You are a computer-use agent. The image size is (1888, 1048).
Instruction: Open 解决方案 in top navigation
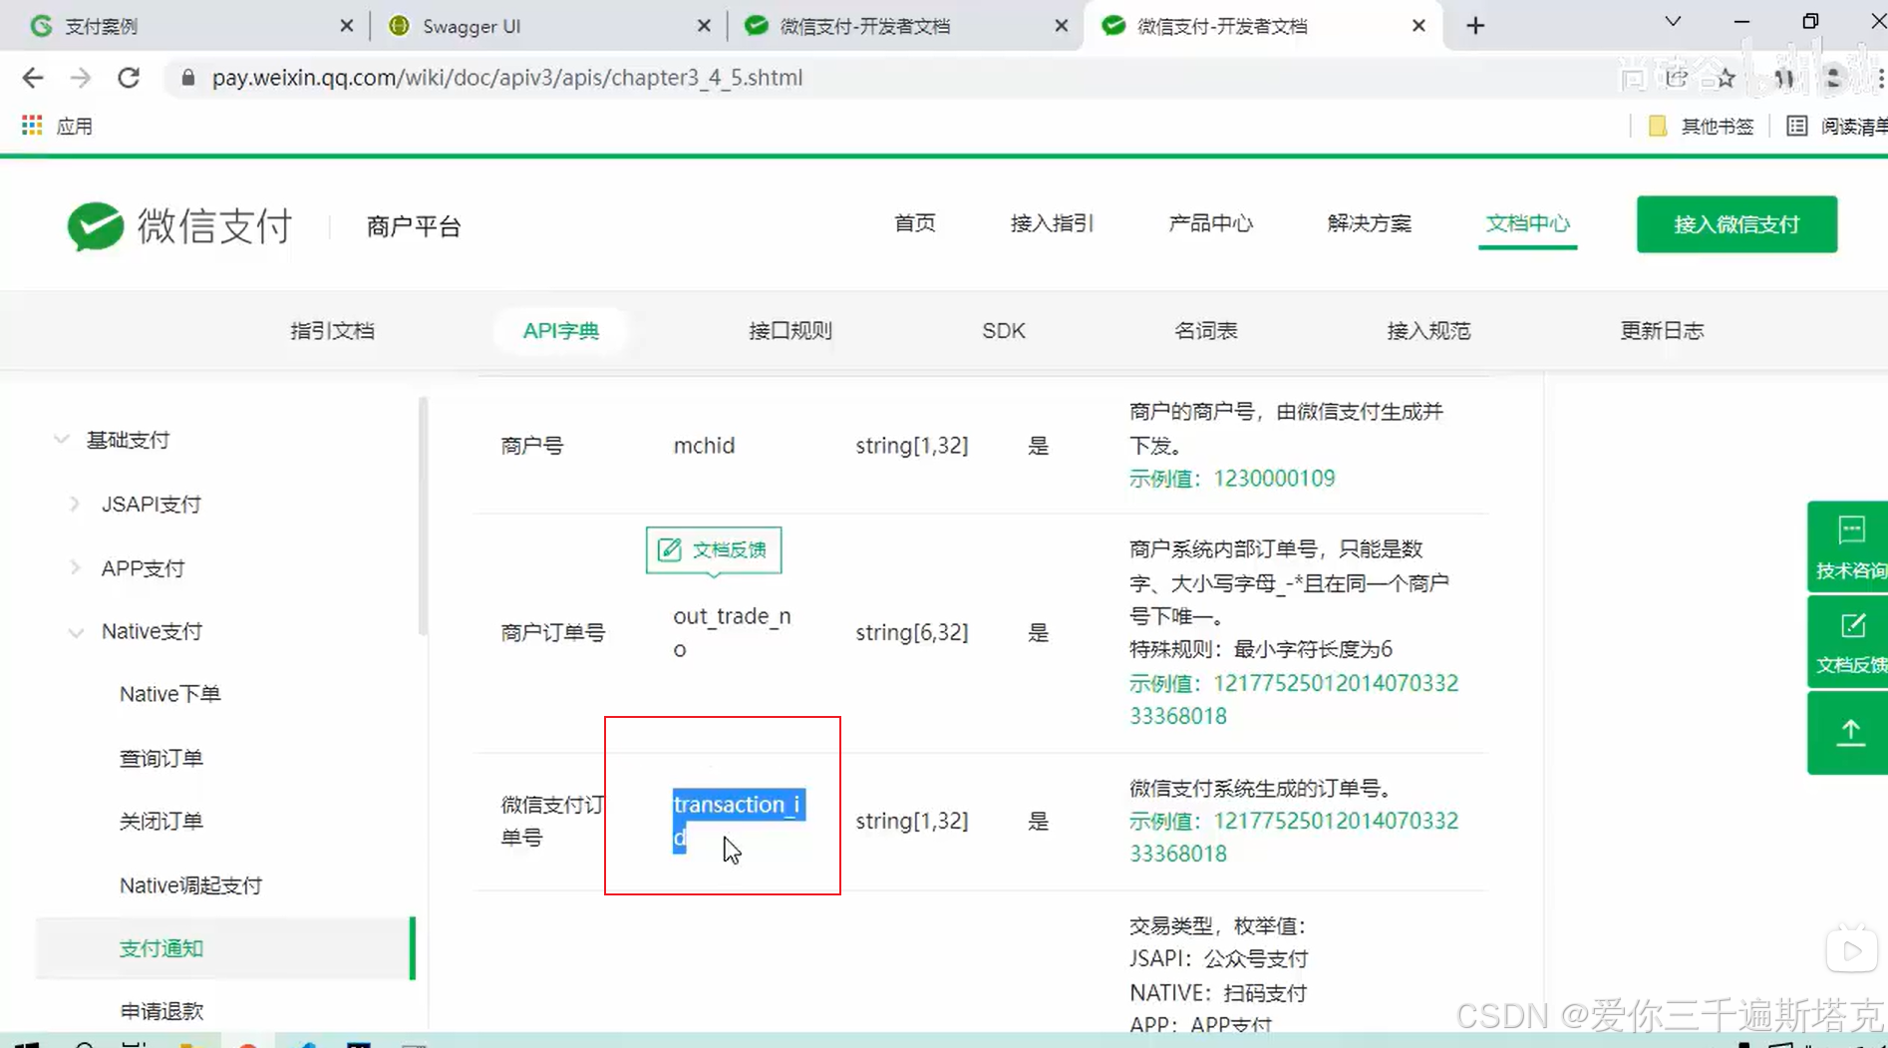tap(1369, 223)
